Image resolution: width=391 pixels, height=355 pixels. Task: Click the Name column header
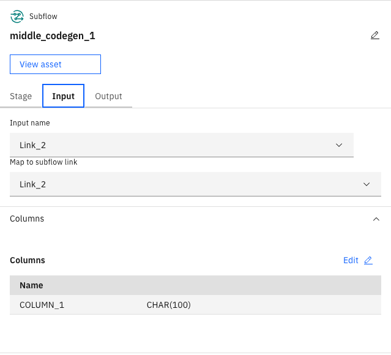click(31, 285)
